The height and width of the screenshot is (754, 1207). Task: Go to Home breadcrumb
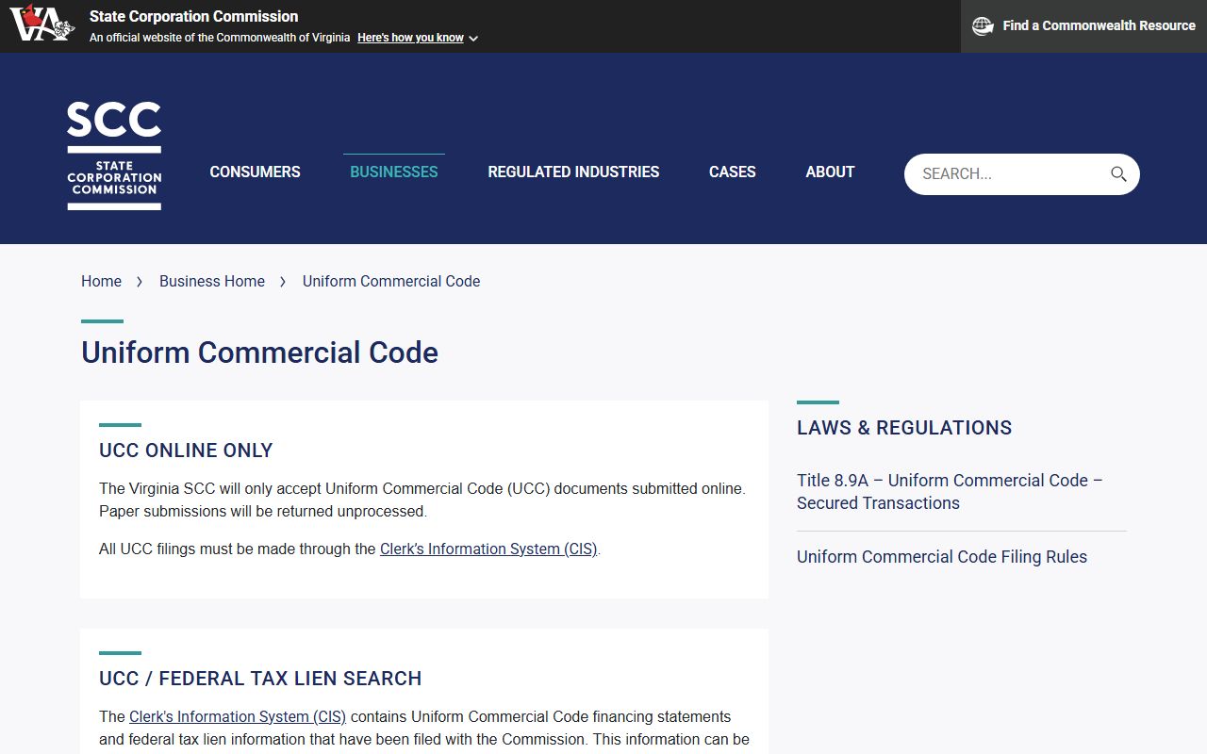click(x=101, y=281)
